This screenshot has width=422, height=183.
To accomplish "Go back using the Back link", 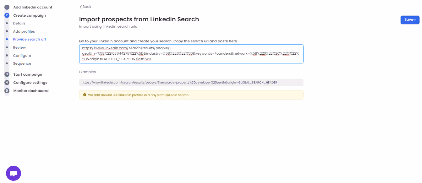I will pos(85,7).
